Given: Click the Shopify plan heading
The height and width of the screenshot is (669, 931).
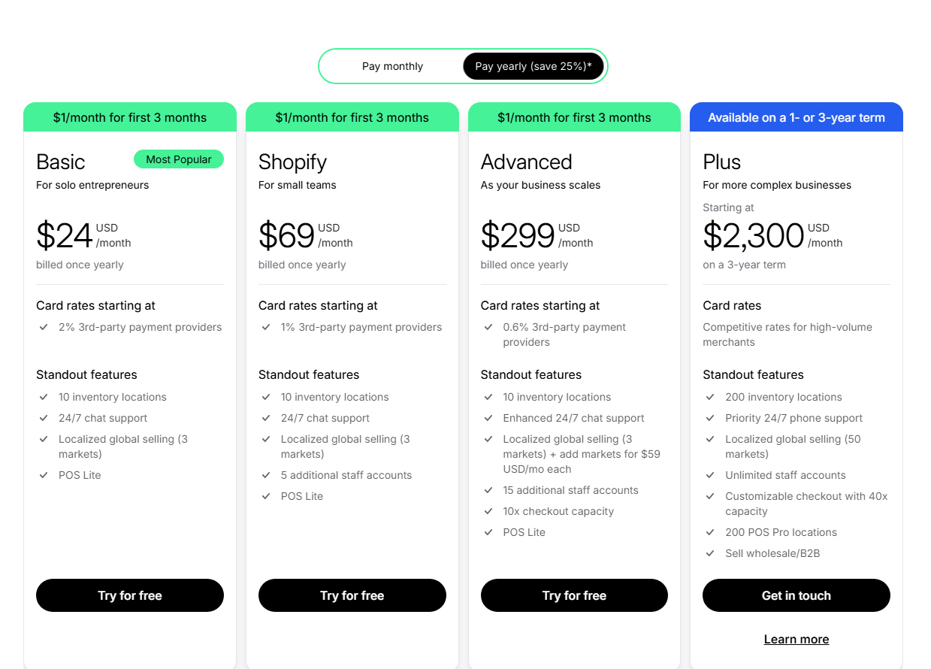Looking at the screenshot, I should click(x=292, y=162).
